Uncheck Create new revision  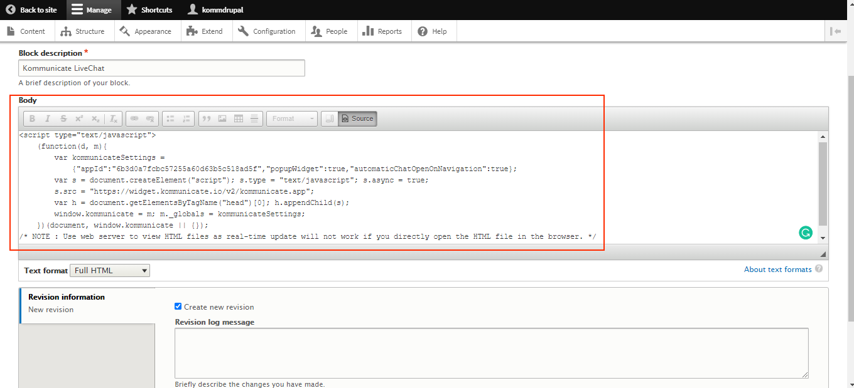[178, 307]
